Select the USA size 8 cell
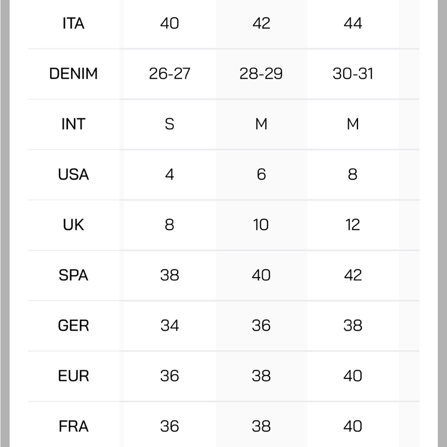The width and height of the screenshot is (447, 447). click(353, 174)
